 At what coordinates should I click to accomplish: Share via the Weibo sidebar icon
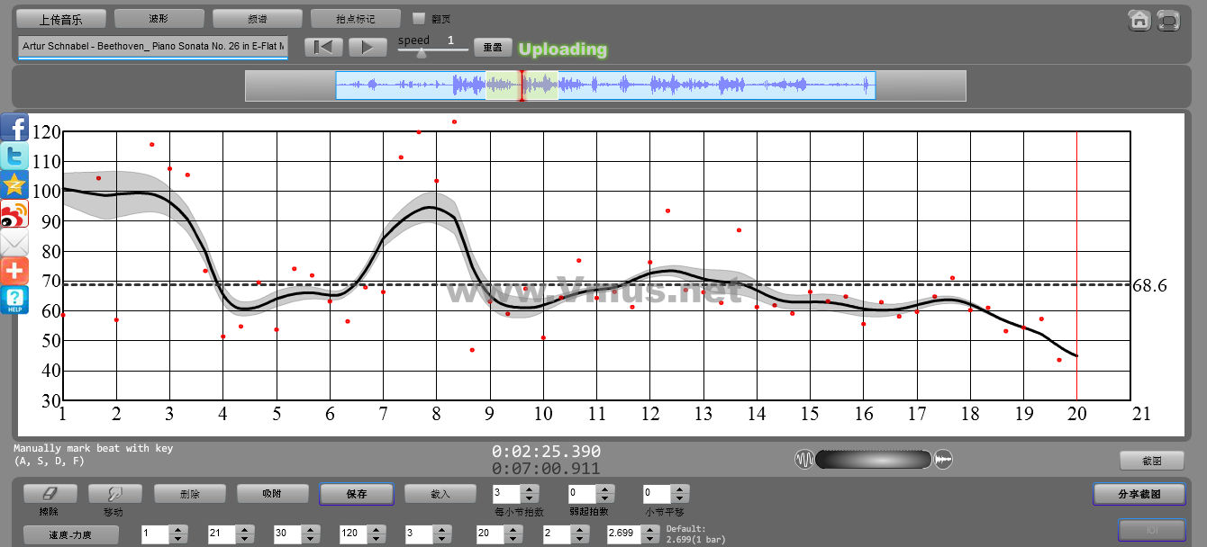[x=14, y=214]
